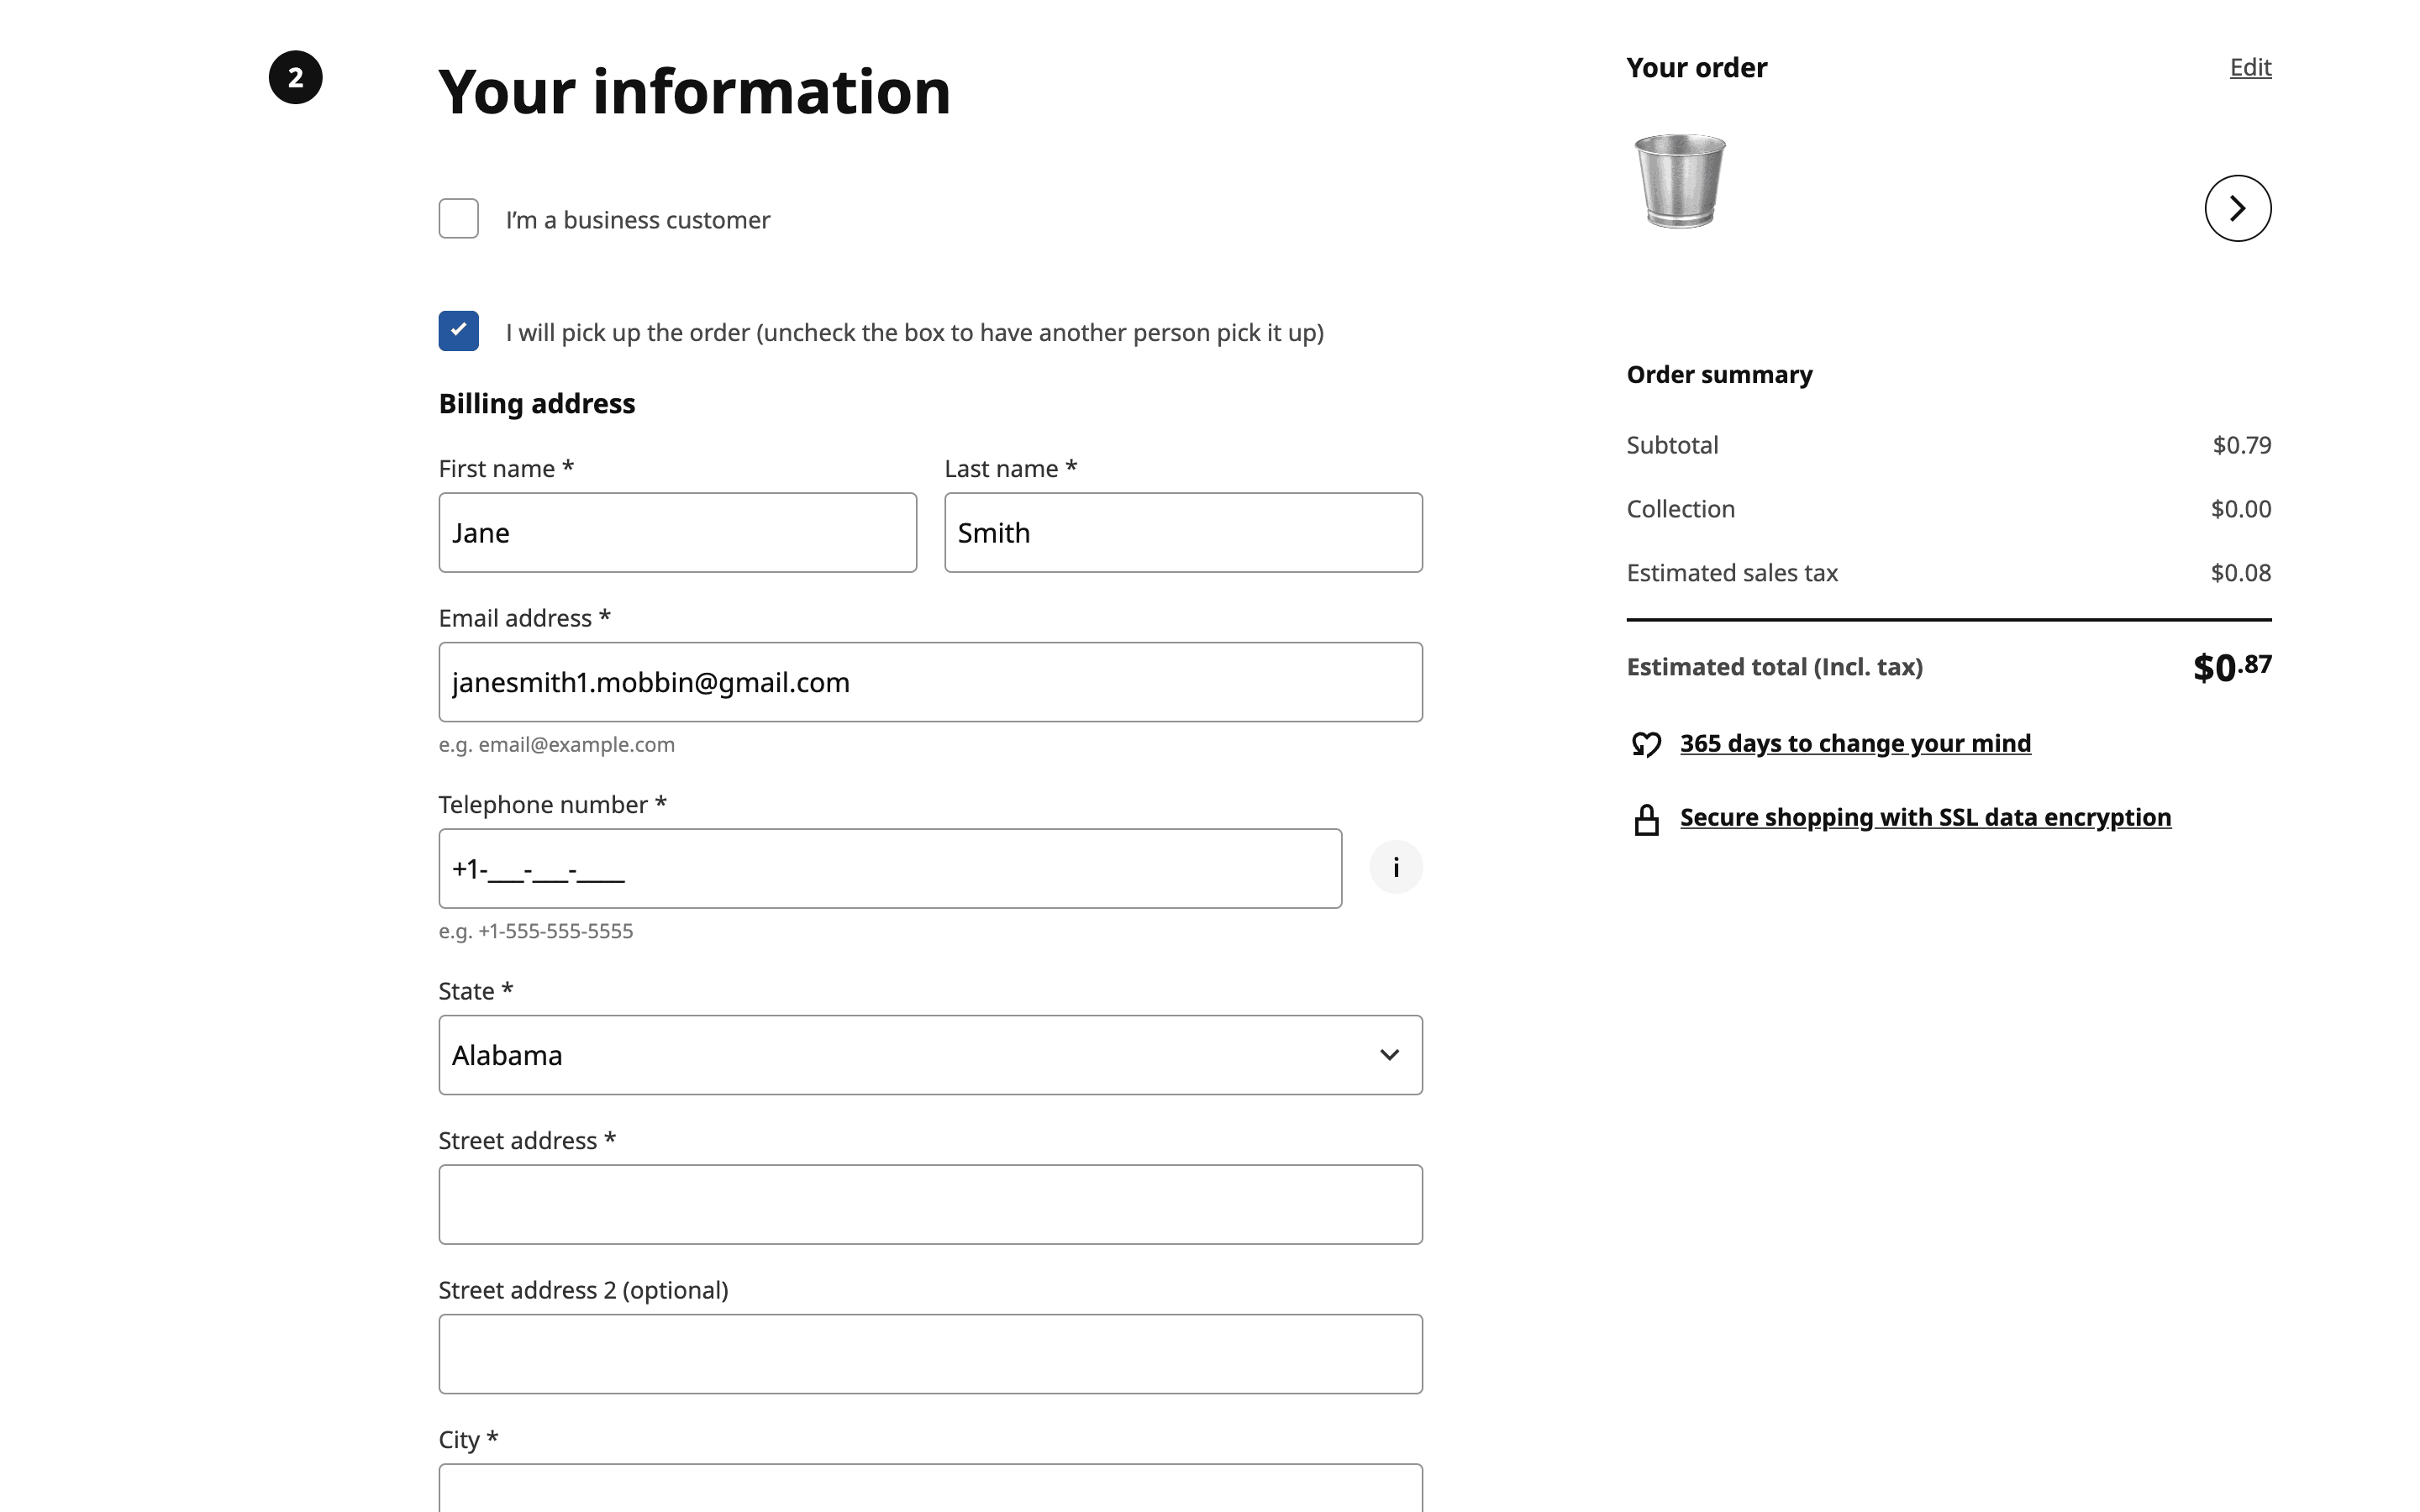Click the heart return policy icon

coord(1646,744)
